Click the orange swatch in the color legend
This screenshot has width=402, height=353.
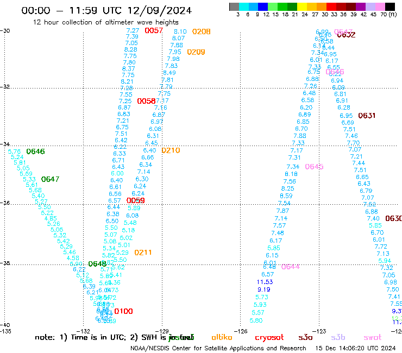point(322,7)
